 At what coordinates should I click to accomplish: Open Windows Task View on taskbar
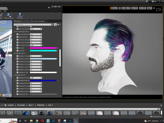point(26,121)
